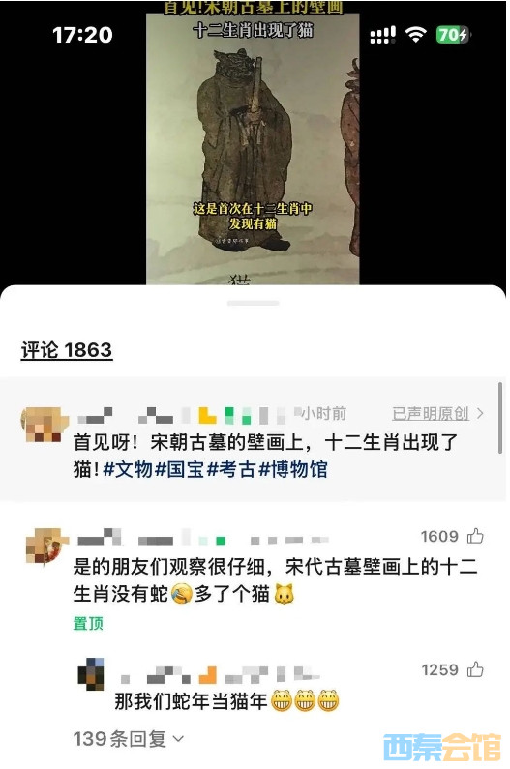Tap the video author's avatar
This screenshot has width=510, height=769.
coord(42,424)
